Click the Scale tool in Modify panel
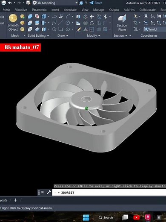This screenshot has width=166, height=222. 92,29
